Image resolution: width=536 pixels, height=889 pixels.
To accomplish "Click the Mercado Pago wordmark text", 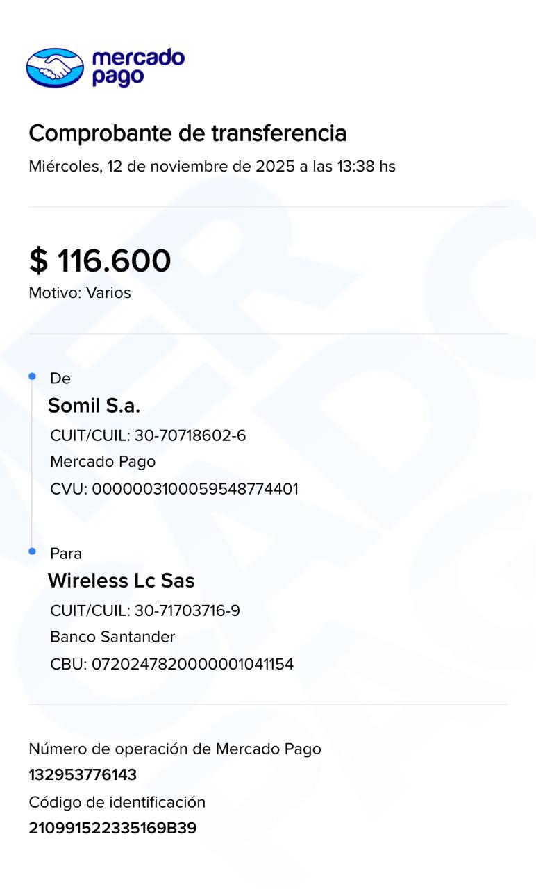I will click(137, 67).
